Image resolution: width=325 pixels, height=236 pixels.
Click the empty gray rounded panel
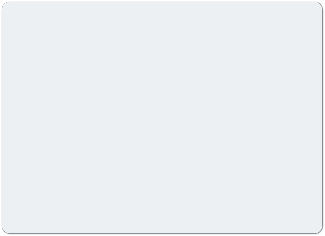pyautogui.click(x=162, y=117)
